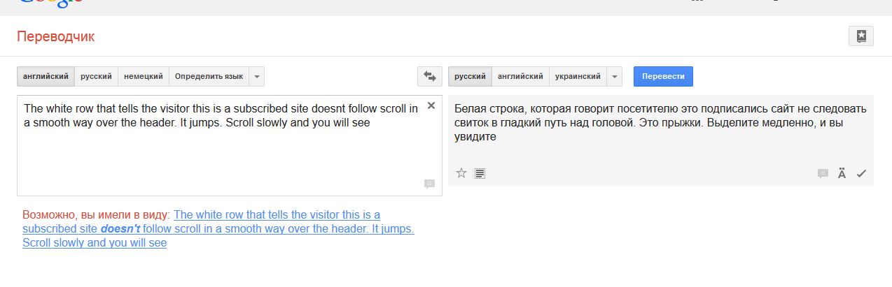Clear the source text with the X
Screen dimensions: 892x287
pos(431,105)
